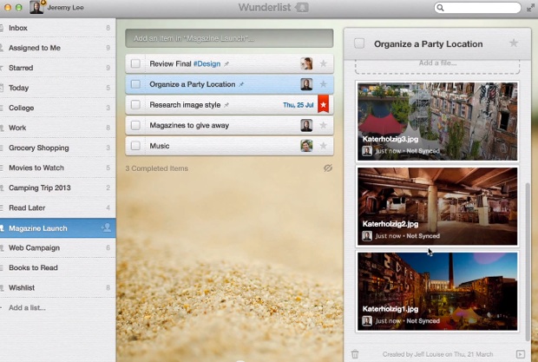Click the pin icon next to Organize a Party Location
This screenshot has width=538, height=362.
click(x=241, y=84)
